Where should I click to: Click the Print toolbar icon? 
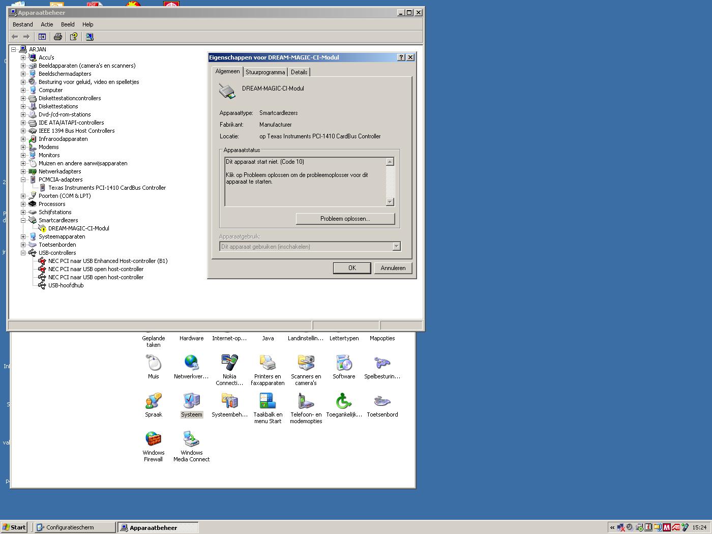58,37
